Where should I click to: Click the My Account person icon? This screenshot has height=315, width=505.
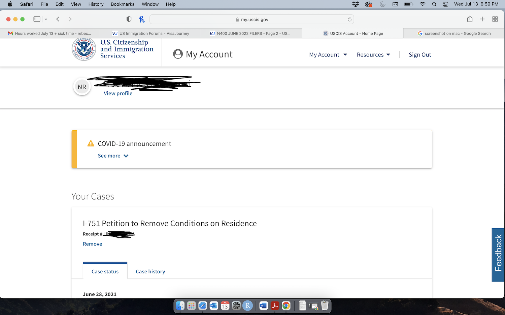tap(178, 54)
